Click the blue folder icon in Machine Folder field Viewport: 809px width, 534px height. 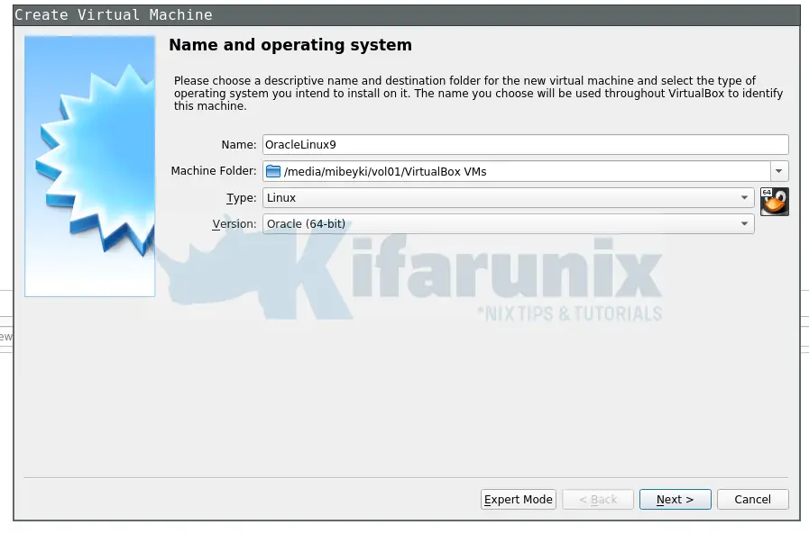click(273, 170)
